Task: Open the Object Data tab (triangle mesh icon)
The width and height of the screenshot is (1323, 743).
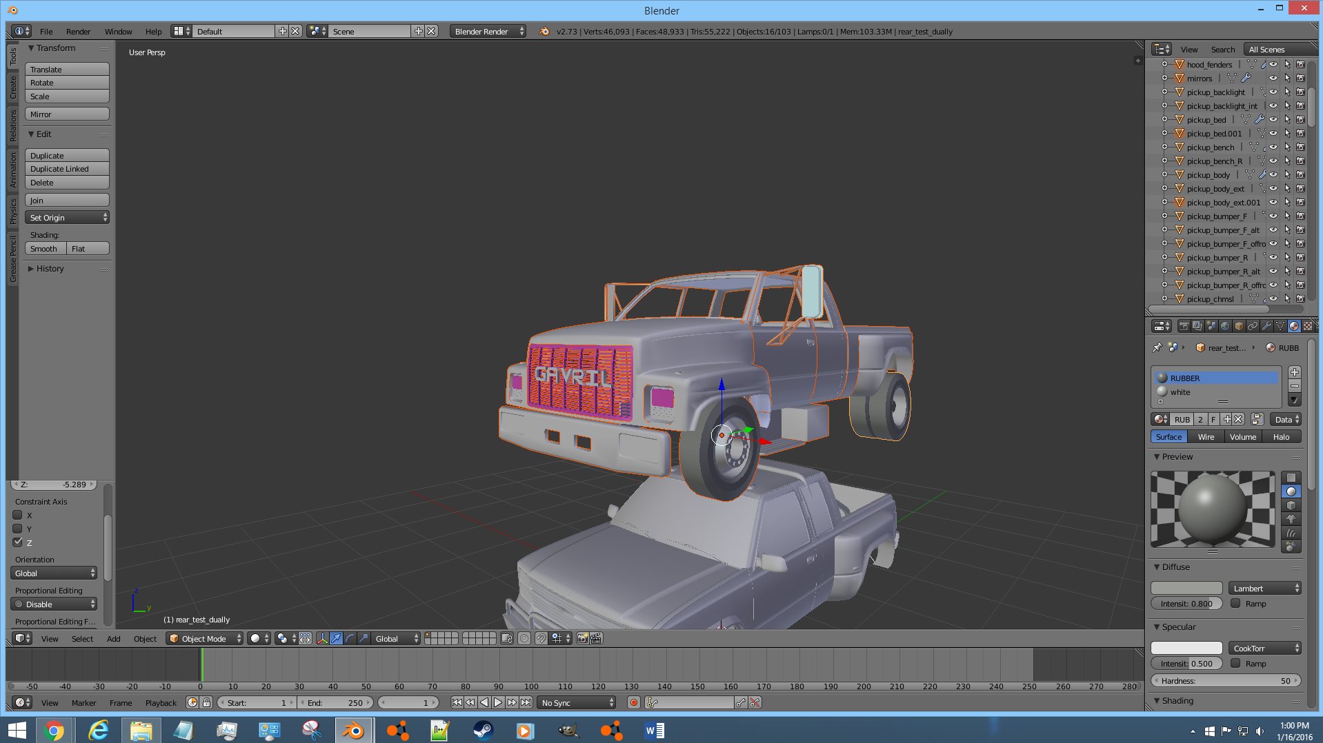Action: coord(1280,326)
